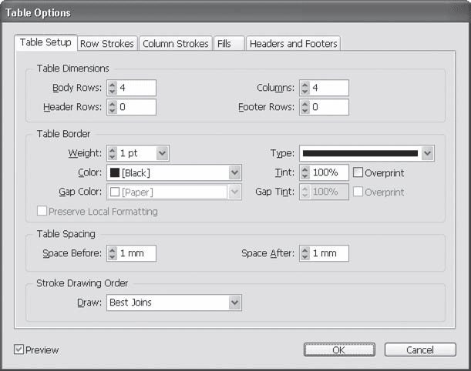Enable the Overprint checkbox beside Tint

click(x=358, y=172)
